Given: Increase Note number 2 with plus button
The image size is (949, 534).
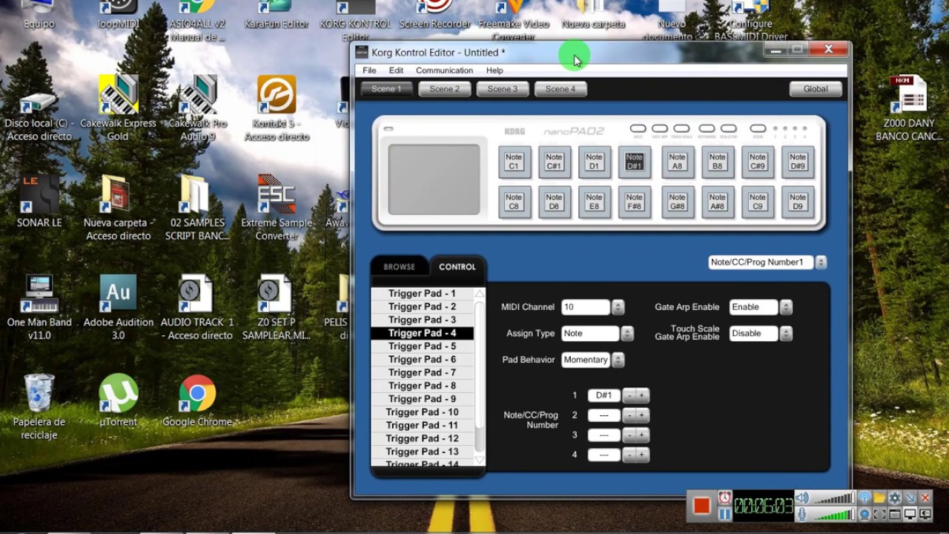Looking at the screenshot, I should pyautogui.click(x=641, y=415).
